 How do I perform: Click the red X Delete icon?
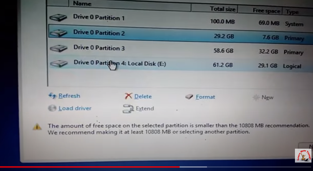128,96
